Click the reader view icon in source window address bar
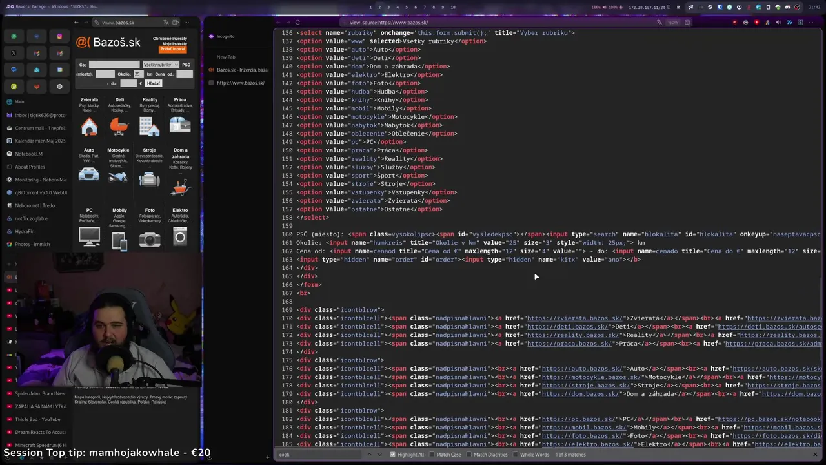This screenshot has width=826, height=465. pos(688,22)
